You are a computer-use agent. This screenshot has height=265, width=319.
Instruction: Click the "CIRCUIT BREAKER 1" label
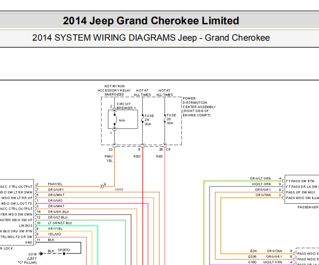[x=126, y=106]
